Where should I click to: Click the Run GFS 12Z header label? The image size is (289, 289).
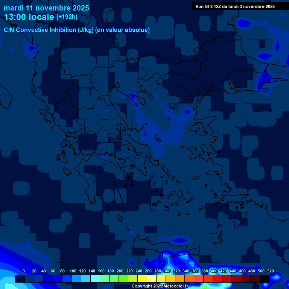(235, 6)
